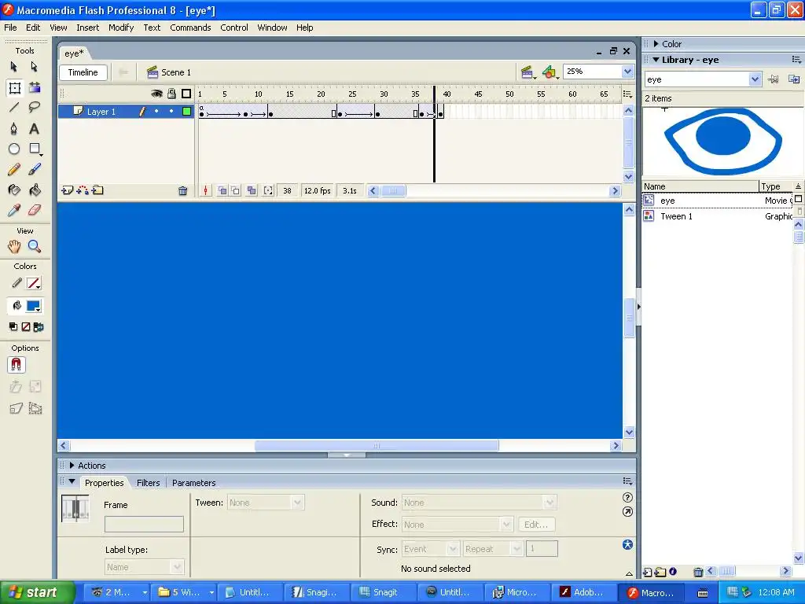Select the Selection arrow tool
Screen dimensions: 805x604
[x=14, y=67]
